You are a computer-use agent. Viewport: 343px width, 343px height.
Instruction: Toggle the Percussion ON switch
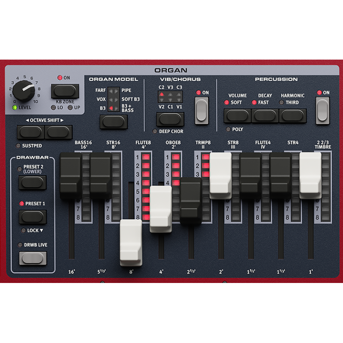(x=322, y=111)
